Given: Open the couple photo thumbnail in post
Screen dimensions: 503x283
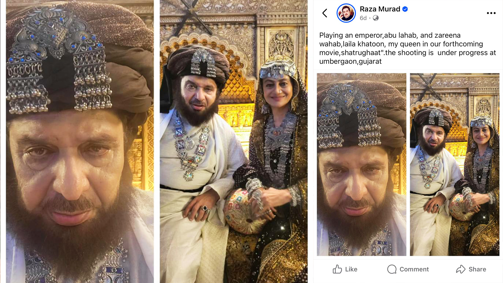Looking at the screenshot, I should [x=455, y=165].
